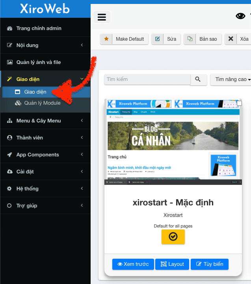Click the copy icon beside Bản sao
The height and width of the screenshot is (284, 251).
click(190, 39)
